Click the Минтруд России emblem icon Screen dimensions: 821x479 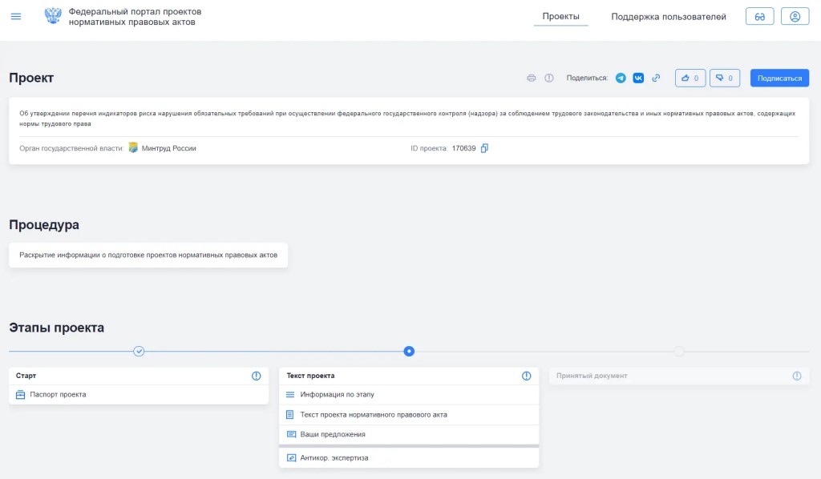(x=133, y=148)
